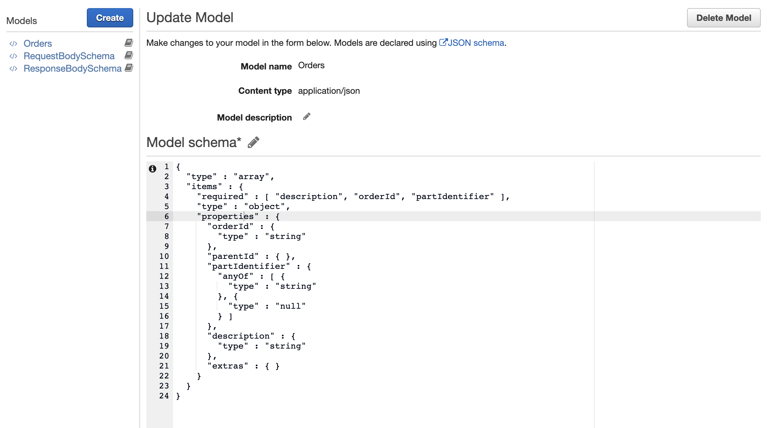Select the RequestBodySchema model
The height and width of the screenshot is (428, 767).
(69, 56)
